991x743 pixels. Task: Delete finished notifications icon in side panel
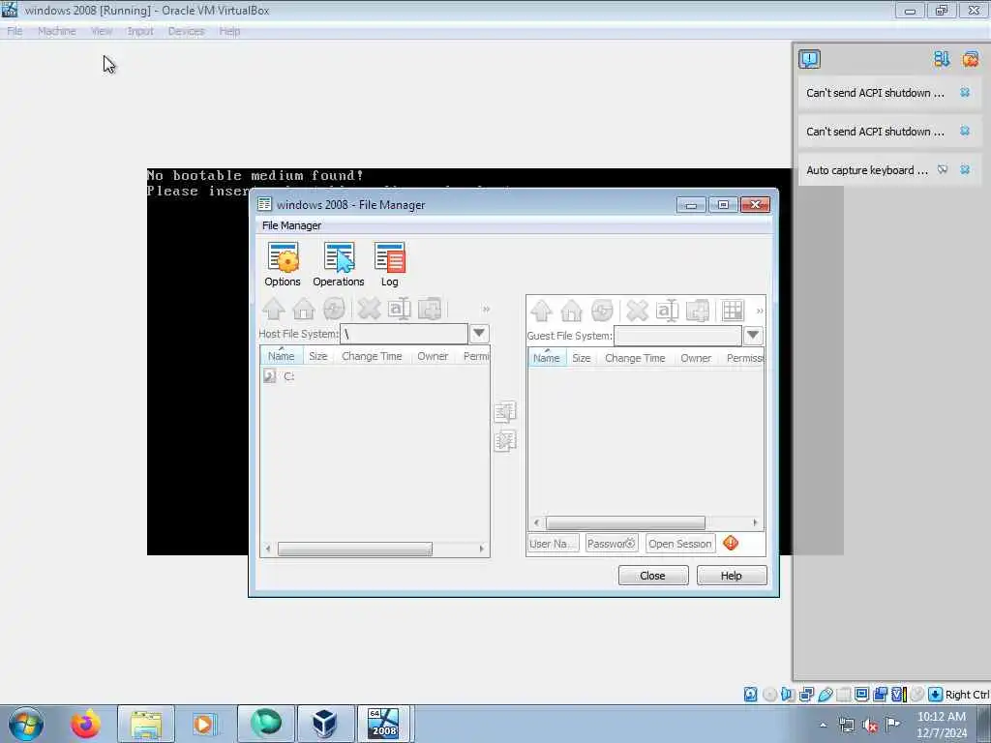coord(970,59)
